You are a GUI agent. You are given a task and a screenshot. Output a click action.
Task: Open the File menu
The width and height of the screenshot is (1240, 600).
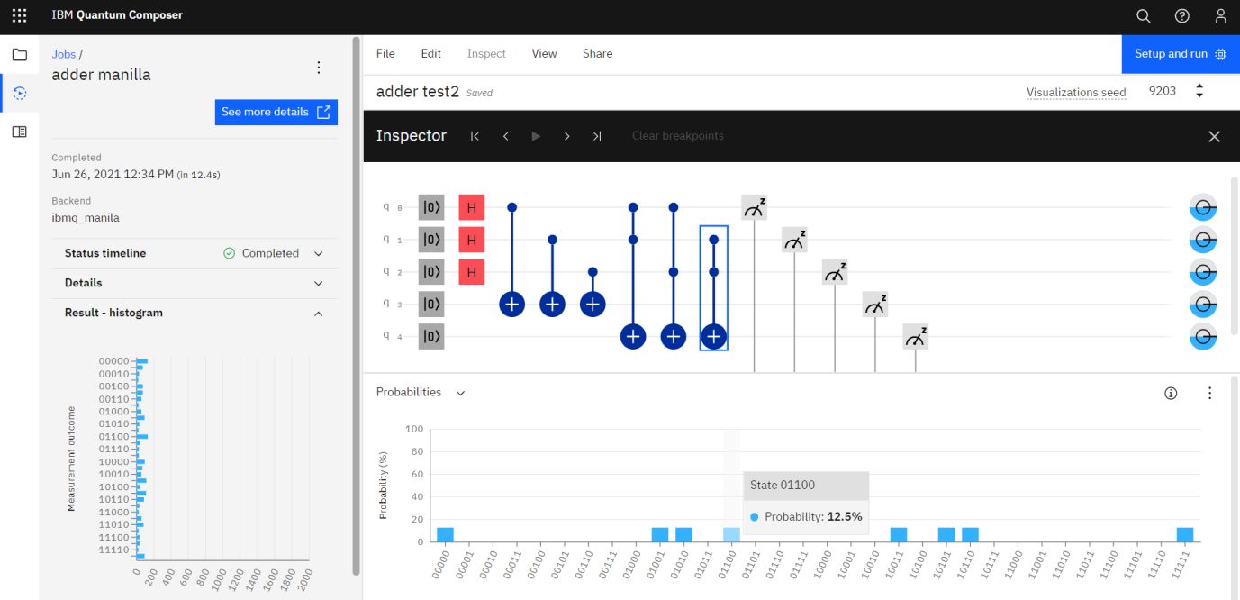point(385,54)
